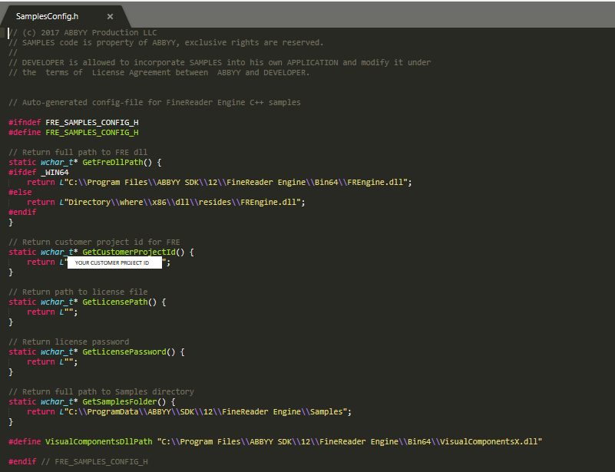Click the #ifdef _WIN64 directive line
Screen dimensions: 615x472
(38, 172)
